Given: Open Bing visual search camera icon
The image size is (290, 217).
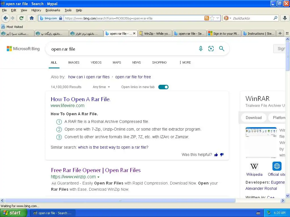Looking at the screenshot, I should (x=211, y=49).
